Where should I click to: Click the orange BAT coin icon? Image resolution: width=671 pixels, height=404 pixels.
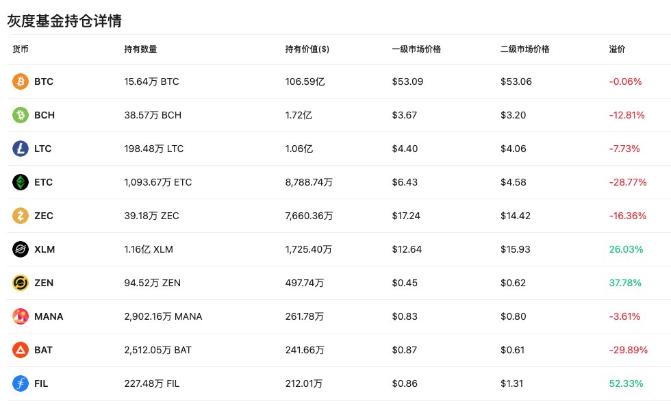point(21,350)
